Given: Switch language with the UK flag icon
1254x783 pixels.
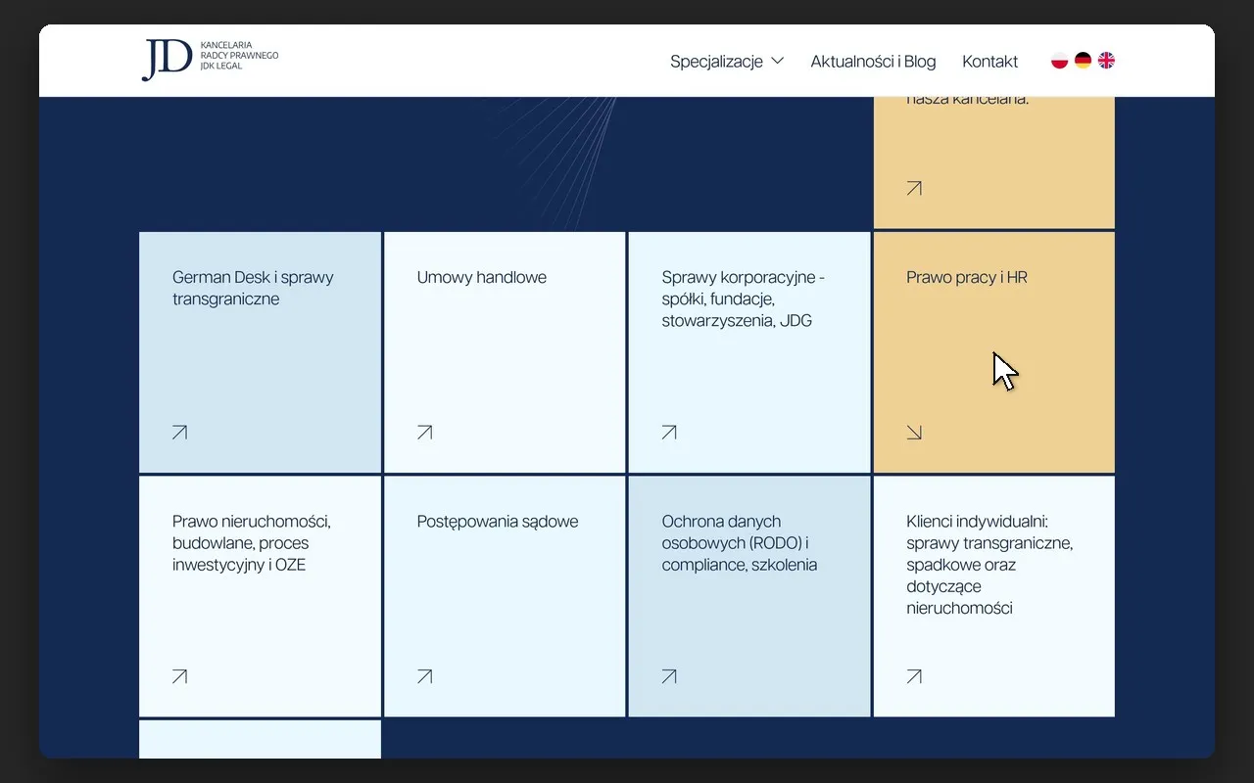Looking at the screenshot, I should point(1106,61).
